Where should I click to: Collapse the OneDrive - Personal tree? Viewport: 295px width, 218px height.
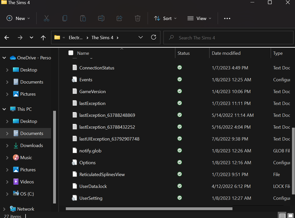pos(4,58)
